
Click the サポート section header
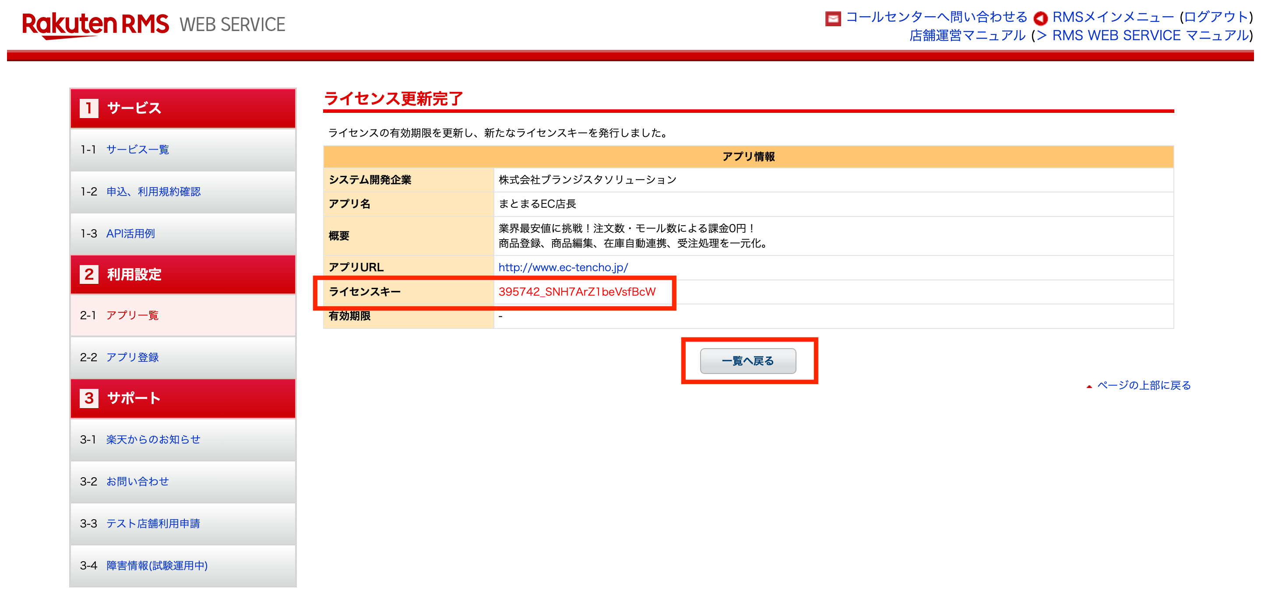183,398
